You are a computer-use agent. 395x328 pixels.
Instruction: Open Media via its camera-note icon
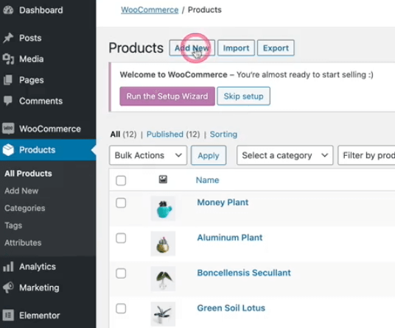tap(8, 59)
